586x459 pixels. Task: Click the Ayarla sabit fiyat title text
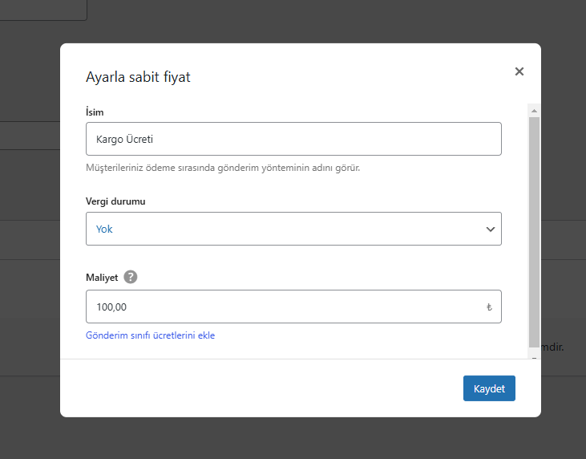(x=138, y=77)
